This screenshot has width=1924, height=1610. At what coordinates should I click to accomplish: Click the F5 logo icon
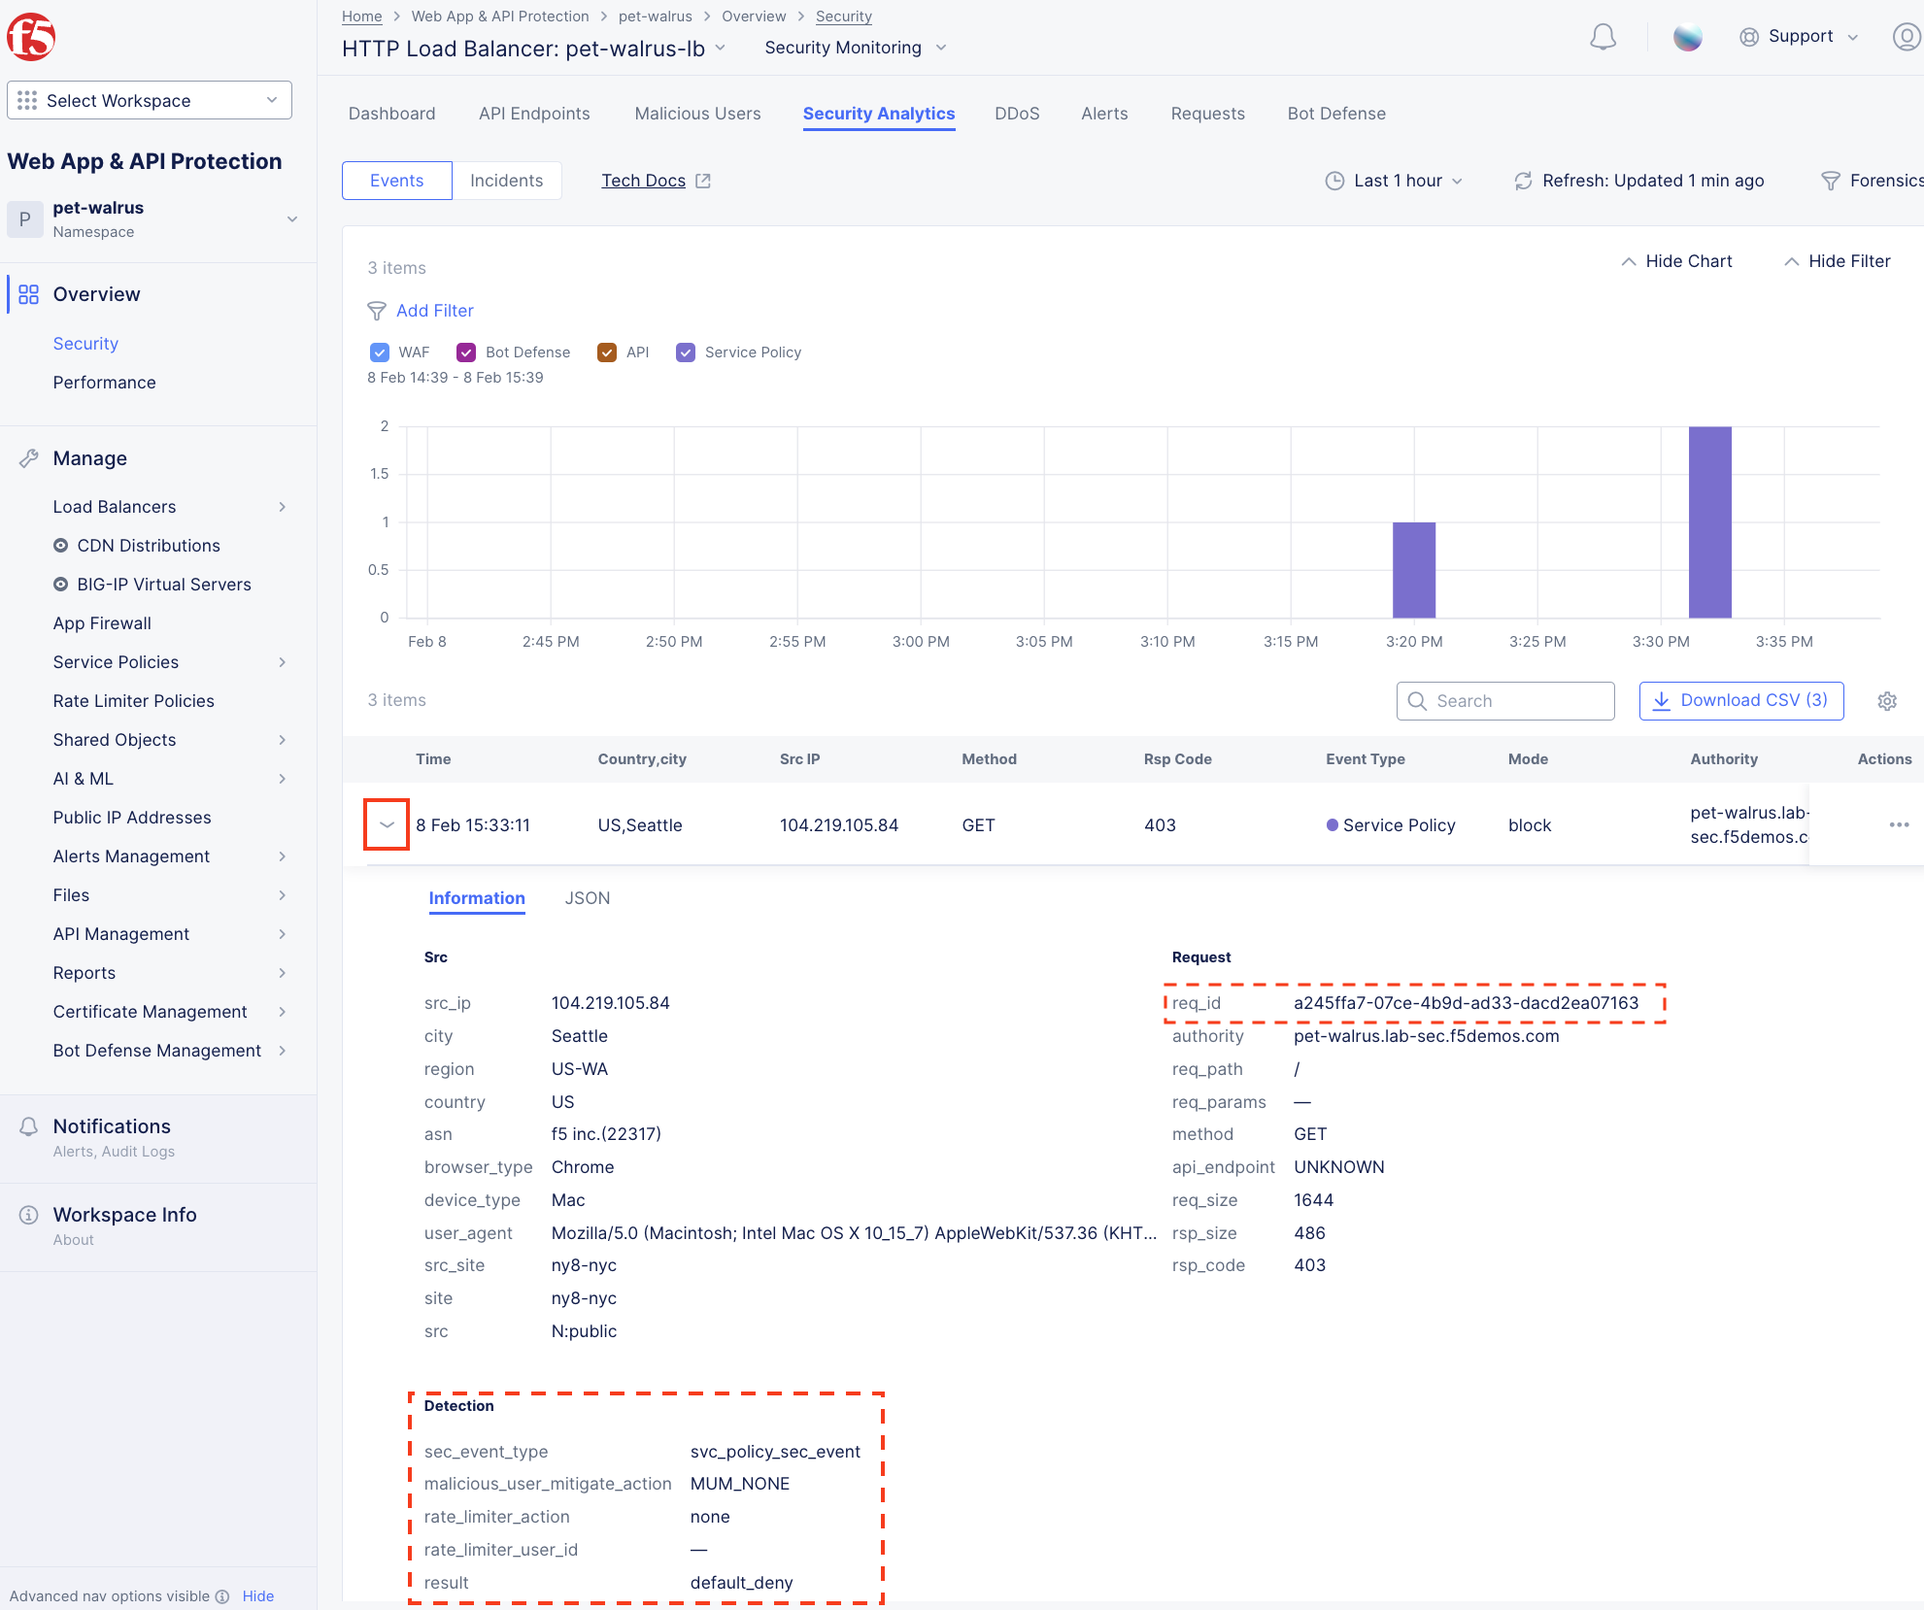[x=31, y=37]
